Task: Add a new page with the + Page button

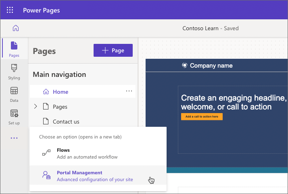Action: pos(113,50)
